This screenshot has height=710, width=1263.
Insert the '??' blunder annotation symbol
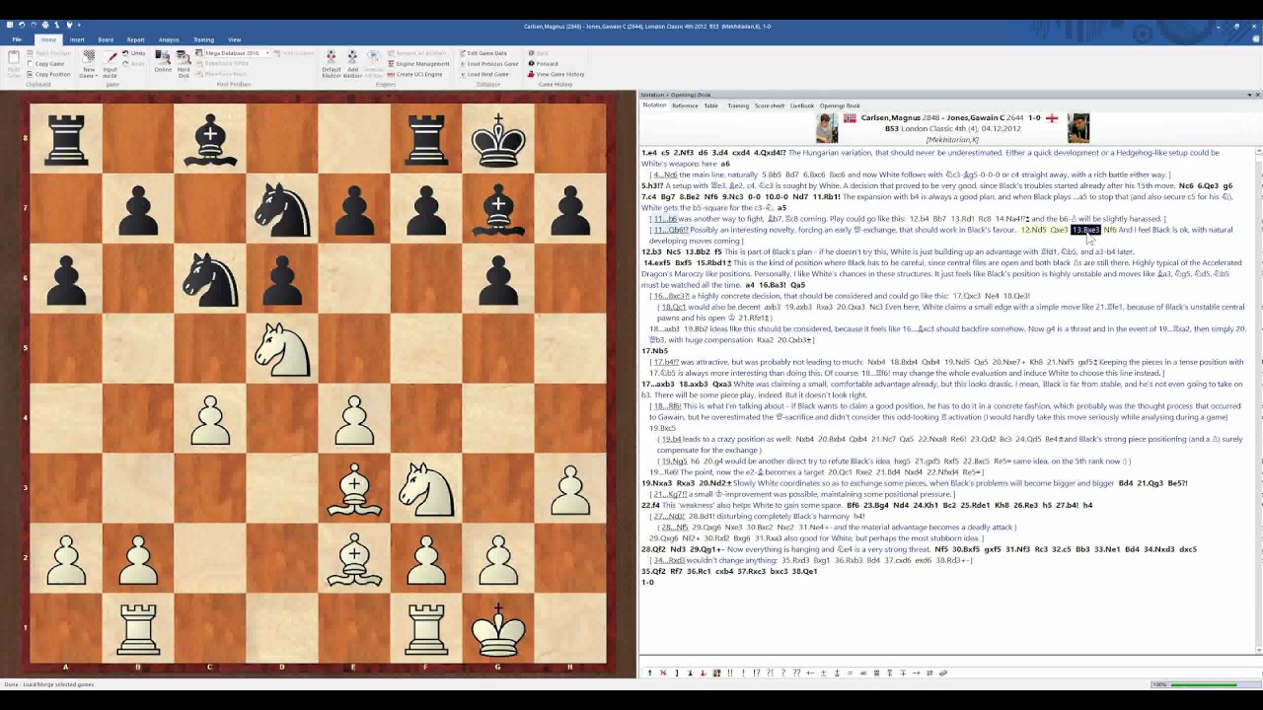[796, 673]
